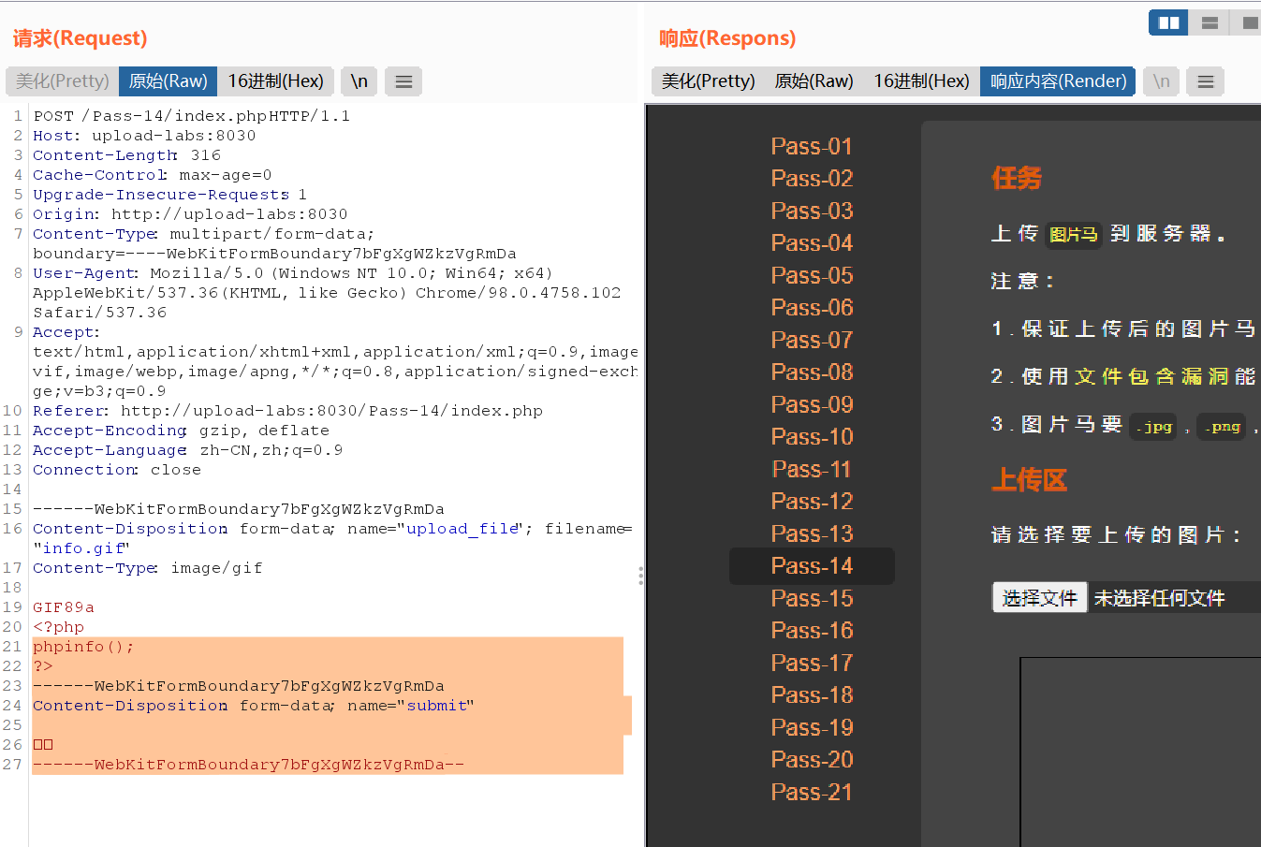The height and width of the screenshot is (847, 1261).
Task: Click the Content-Type: image/gif line
Action: (148, 568)
